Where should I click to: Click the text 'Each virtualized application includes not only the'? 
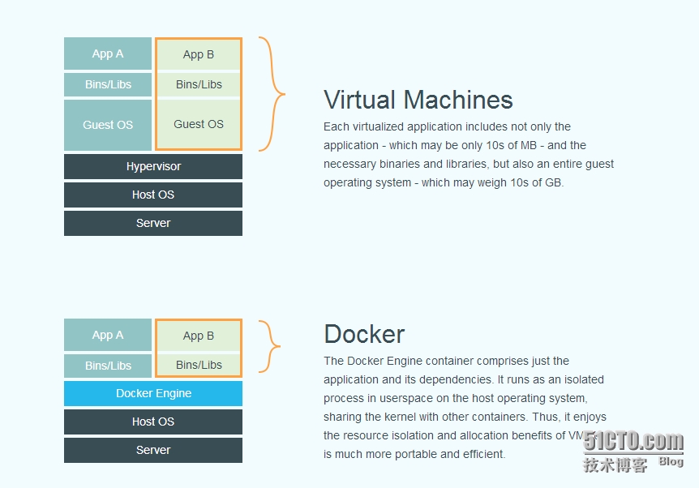(x=447, y=126)
